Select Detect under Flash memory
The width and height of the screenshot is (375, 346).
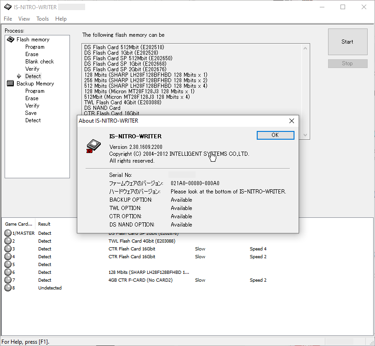33,76
